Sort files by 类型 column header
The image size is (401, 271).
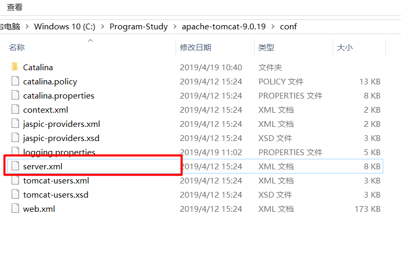(266, 48)
